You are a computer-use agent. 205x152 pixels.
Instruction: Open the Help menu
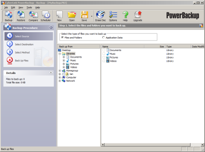coord(37,7)
